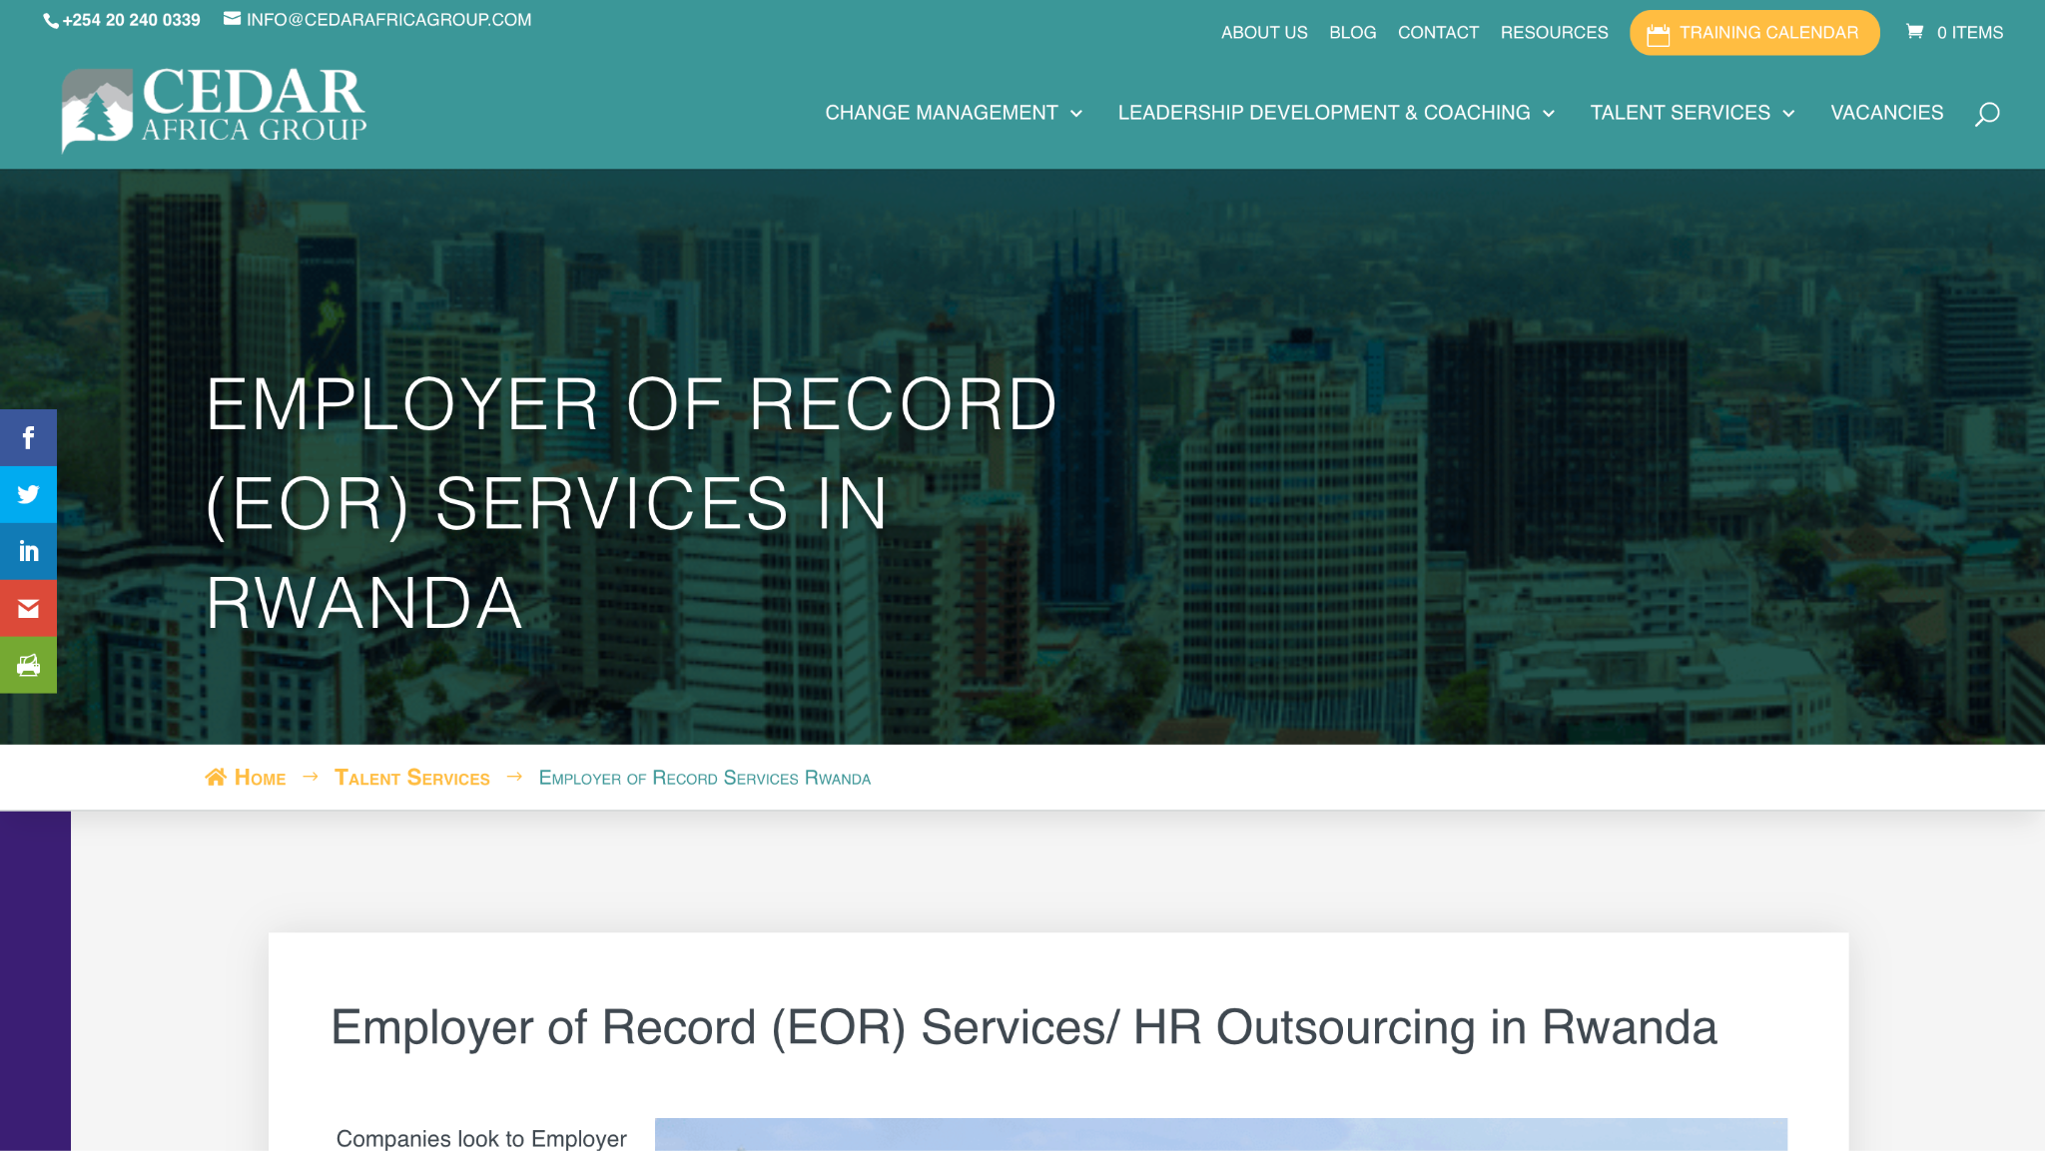Click calendar icon in Training Calendar button
2045x1151 pixels.
click(1658, 35)
